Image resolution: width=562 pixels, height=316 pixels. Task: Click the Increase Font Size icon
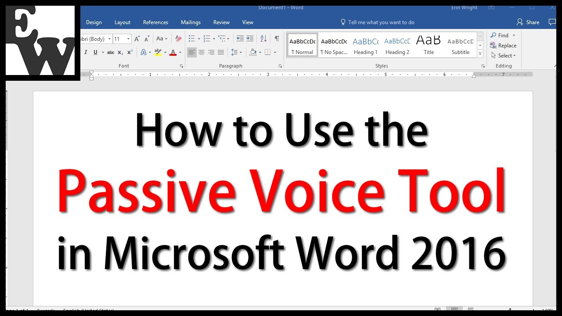click(x=137, y=39)
